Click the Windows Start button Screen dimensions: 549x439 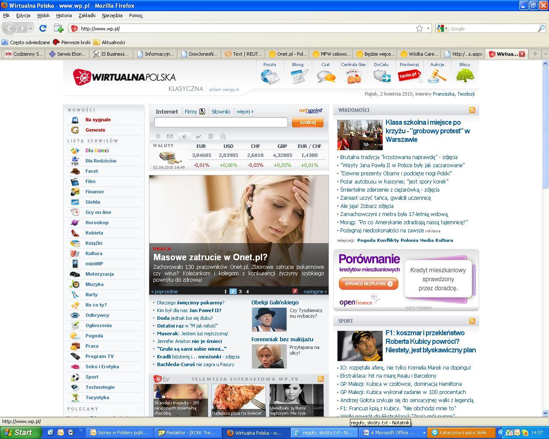(21, 433)
